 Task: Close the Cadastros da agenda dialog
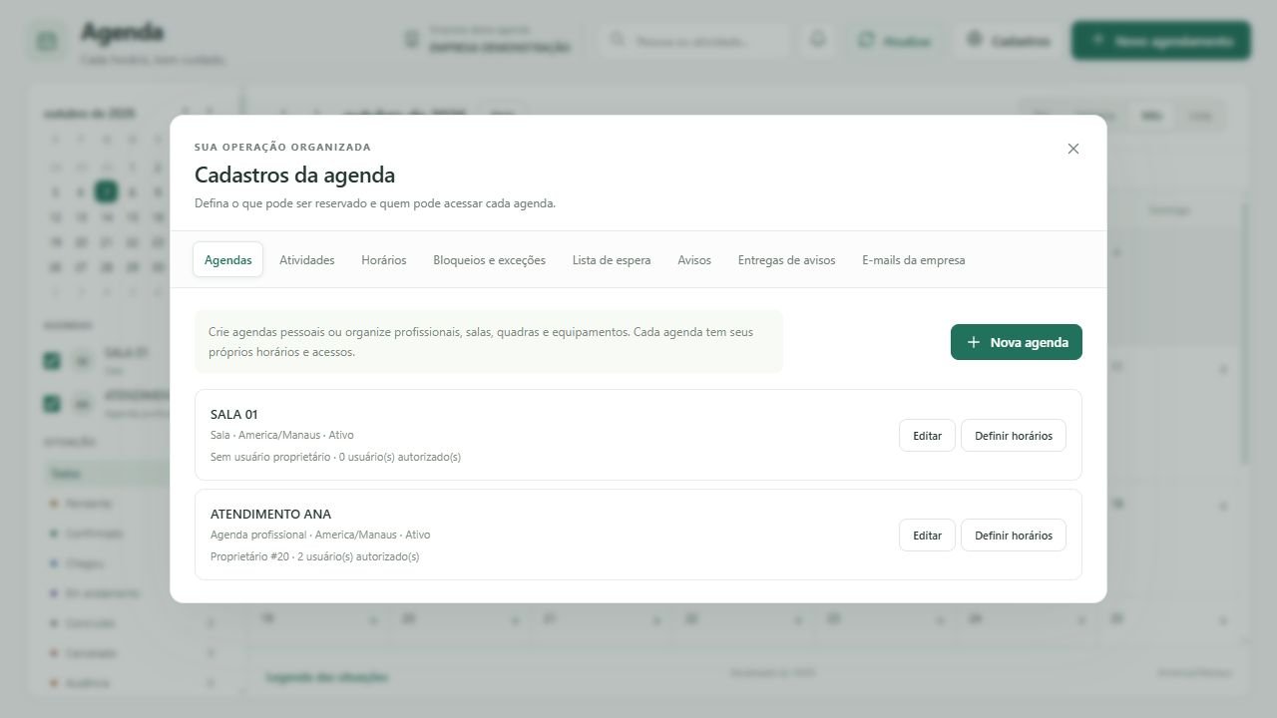1073,149
